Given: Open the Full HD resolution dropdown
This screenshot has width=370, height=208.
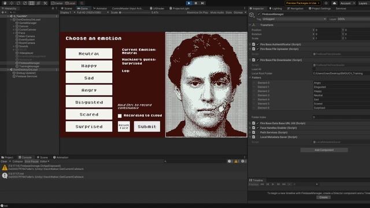Looking at the screenshot, I should coord(92,12).
